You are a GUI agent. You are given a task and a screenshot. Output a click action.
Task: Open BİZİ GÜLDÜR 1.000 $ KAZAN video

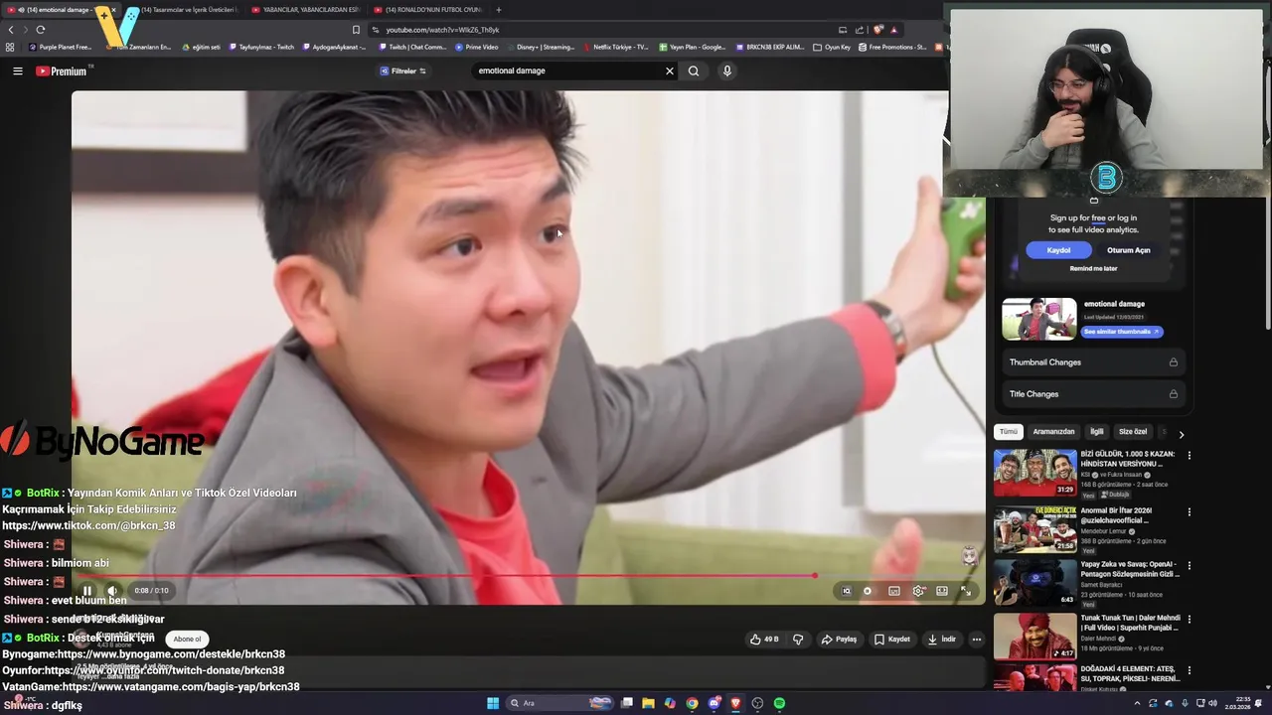point(1034,473)
